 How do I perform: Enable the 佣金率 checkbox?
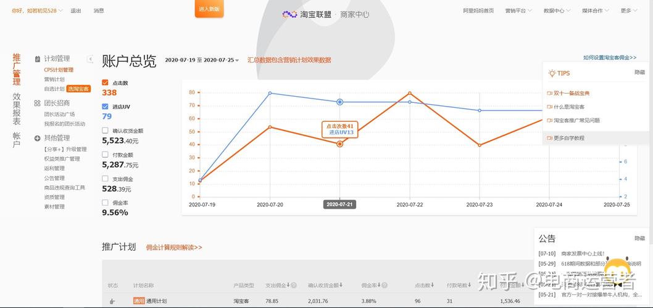(105, 203)
